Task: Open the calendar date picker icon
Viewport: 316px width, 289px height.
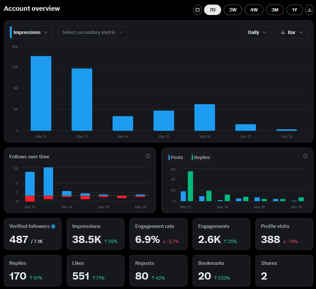Action: 198,10
